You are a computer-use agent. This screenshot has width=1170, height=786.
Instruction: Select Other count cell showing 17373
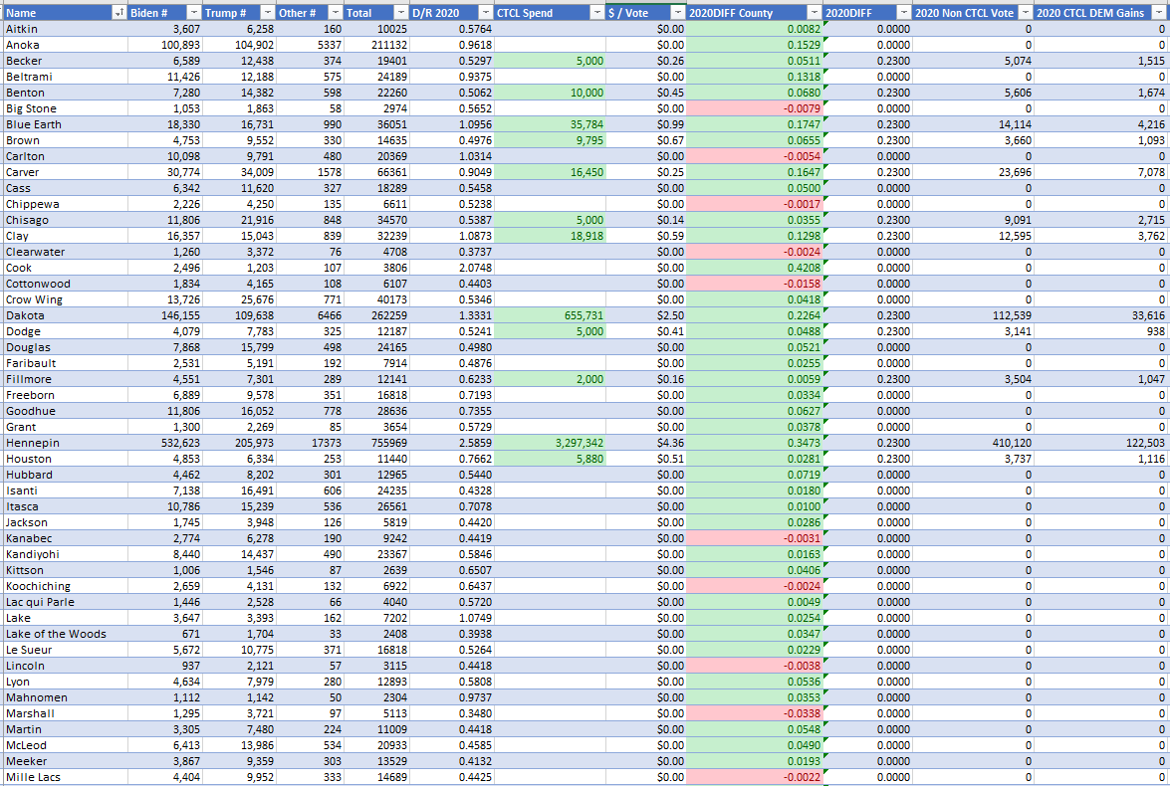point(310,443)
